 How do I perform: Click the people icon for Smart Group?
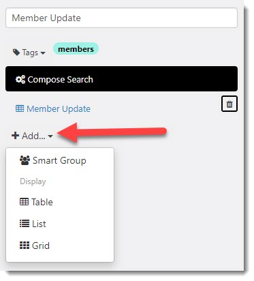[25, 160]
